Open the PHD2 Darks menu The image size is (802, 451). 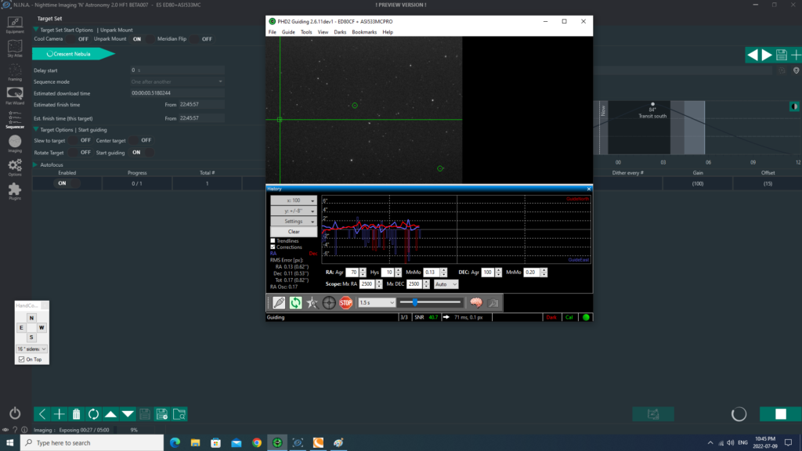pos(340,32)
